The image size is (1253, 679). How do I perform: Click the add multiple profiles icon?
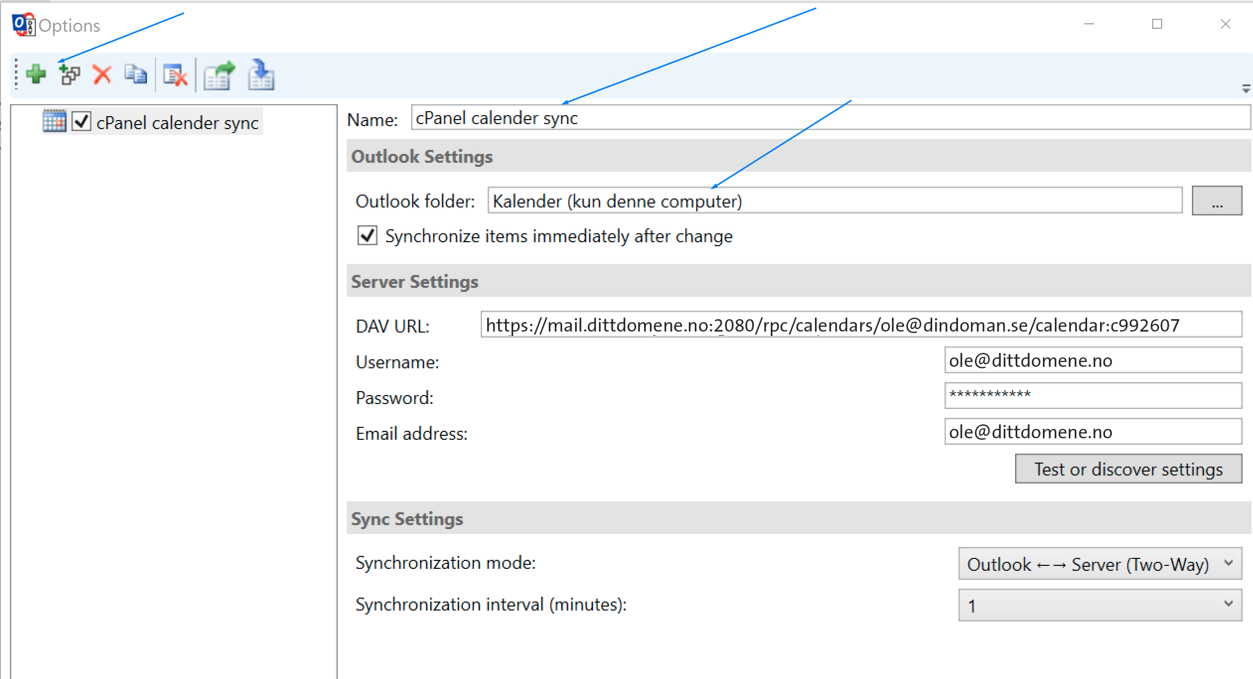(x=69, y=75)
